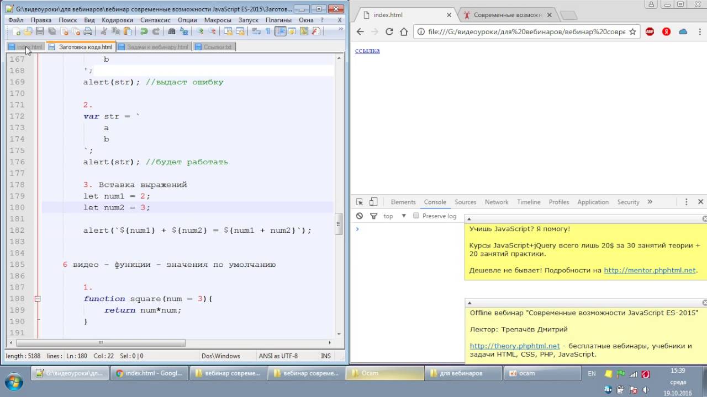Click the Chrome home icon

[x=404, y=31]
